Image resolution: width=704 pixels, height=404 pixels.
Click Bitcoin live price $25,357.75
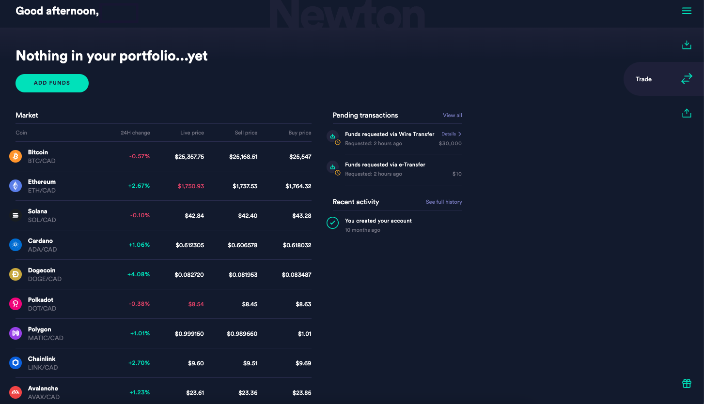tap(189, 157)
